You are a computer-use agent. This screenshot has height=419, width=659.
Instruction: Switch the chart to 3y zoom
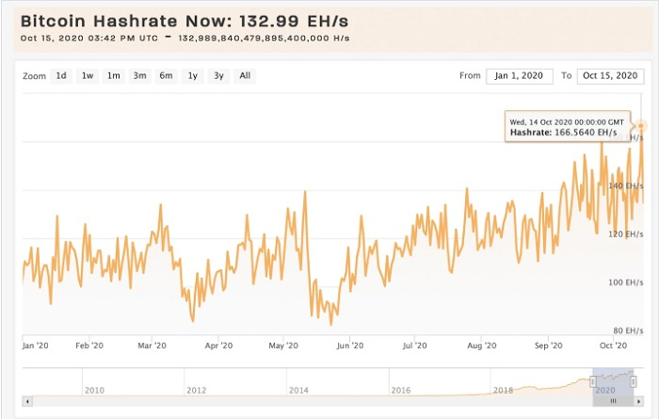pos(218,76)
